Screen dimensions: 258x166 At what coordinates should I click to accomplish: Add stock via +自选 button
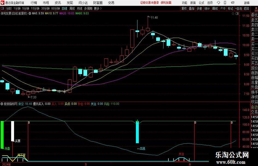click(239, 8)
